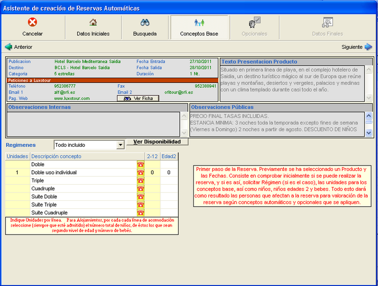Screen dimensions: 378x286
Task: Switch to the Busqueda step label
Action: pyautogui.click(x=145, y=34)
